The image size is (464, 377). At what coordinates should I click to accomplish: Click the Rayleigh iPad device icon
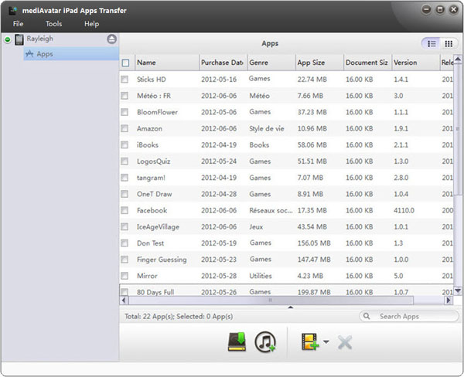(19, 39)
